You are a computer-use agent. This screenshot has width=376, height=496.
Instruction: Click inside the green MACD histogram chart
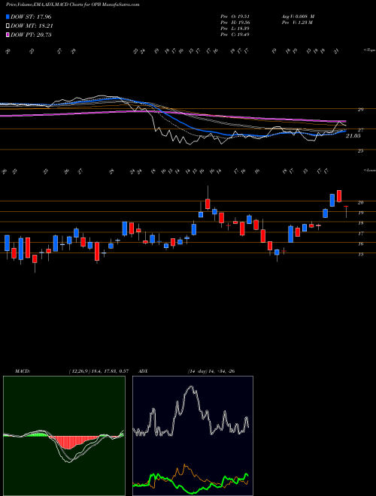[64, 436]
